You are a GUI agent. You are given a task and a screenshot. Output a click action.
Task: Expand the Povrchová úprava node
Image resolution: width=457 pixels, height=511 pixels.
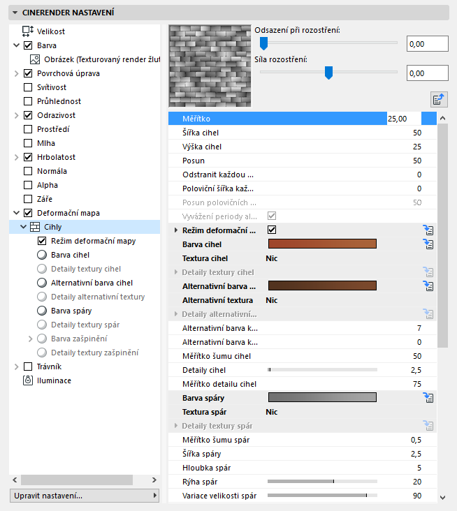(16, 73)
